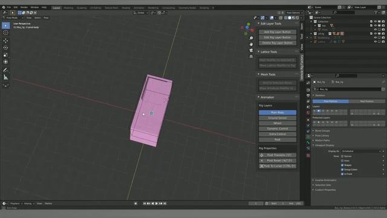Select the Select Box tool in toolbar
Viewport: 387px width, 218px height.
click(x=5, y=25)
